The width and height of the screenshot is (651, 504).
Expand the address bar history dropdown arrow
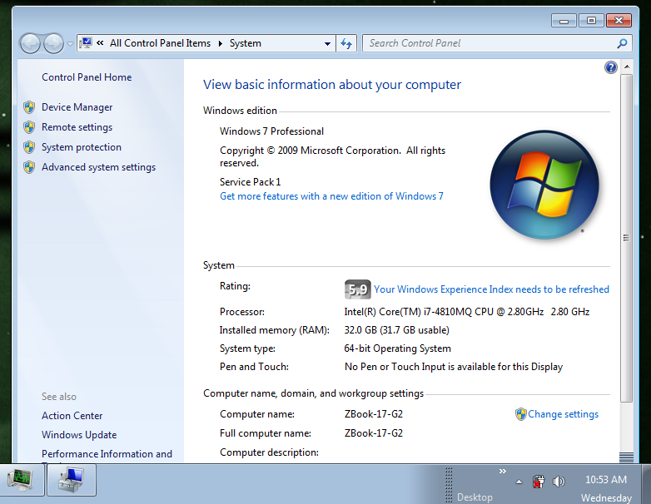coord(328,43)
